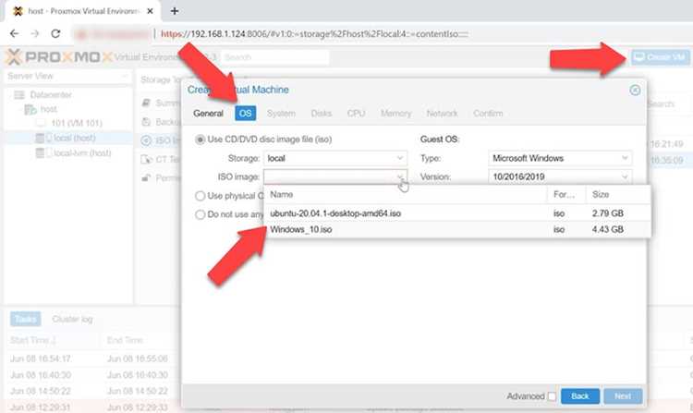Click the Proxmox logo
The width and height of the screenshot is (693, 413).
point(59,57)
